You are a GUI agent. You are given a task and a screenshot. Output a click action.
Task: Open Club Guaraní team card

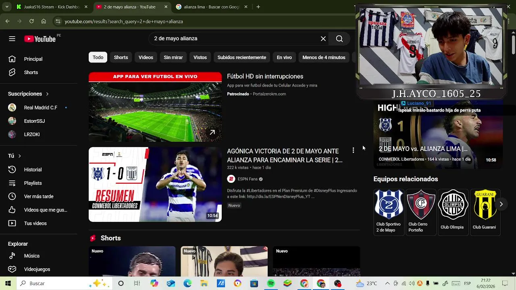[485, 212]
